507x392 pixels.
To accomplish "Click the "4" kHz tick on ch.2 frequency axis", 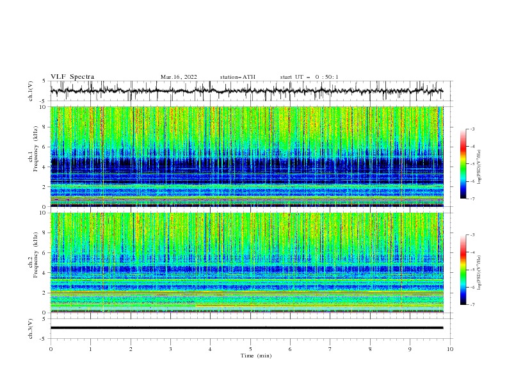I will pos(45,273).
